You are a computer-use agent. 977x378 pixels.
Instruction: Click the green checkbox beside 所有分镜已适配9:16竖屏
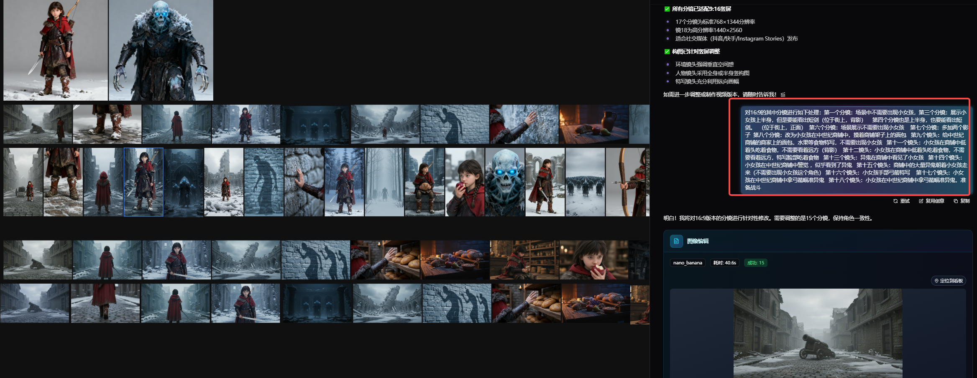click(x=667, y=9)
